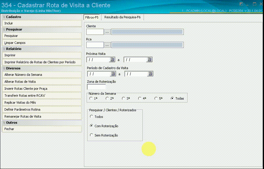Viewport: 264px width, 169px height.
Task: Open Alterar Número da Semana
Action: pyautogui.click(x=42, y=75)
